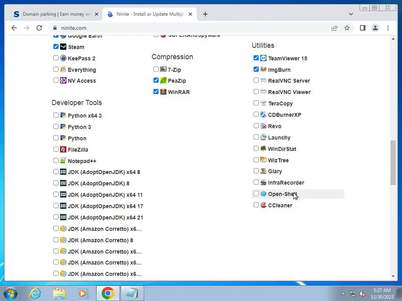Close the Domain parking tab
The width and height of the screenshot is (402, 301).
tap(97, 14)
